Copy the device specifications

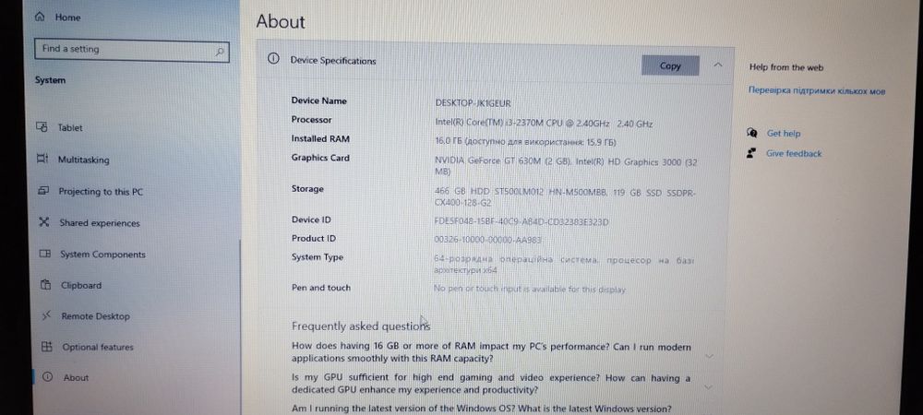click(670, 65)
